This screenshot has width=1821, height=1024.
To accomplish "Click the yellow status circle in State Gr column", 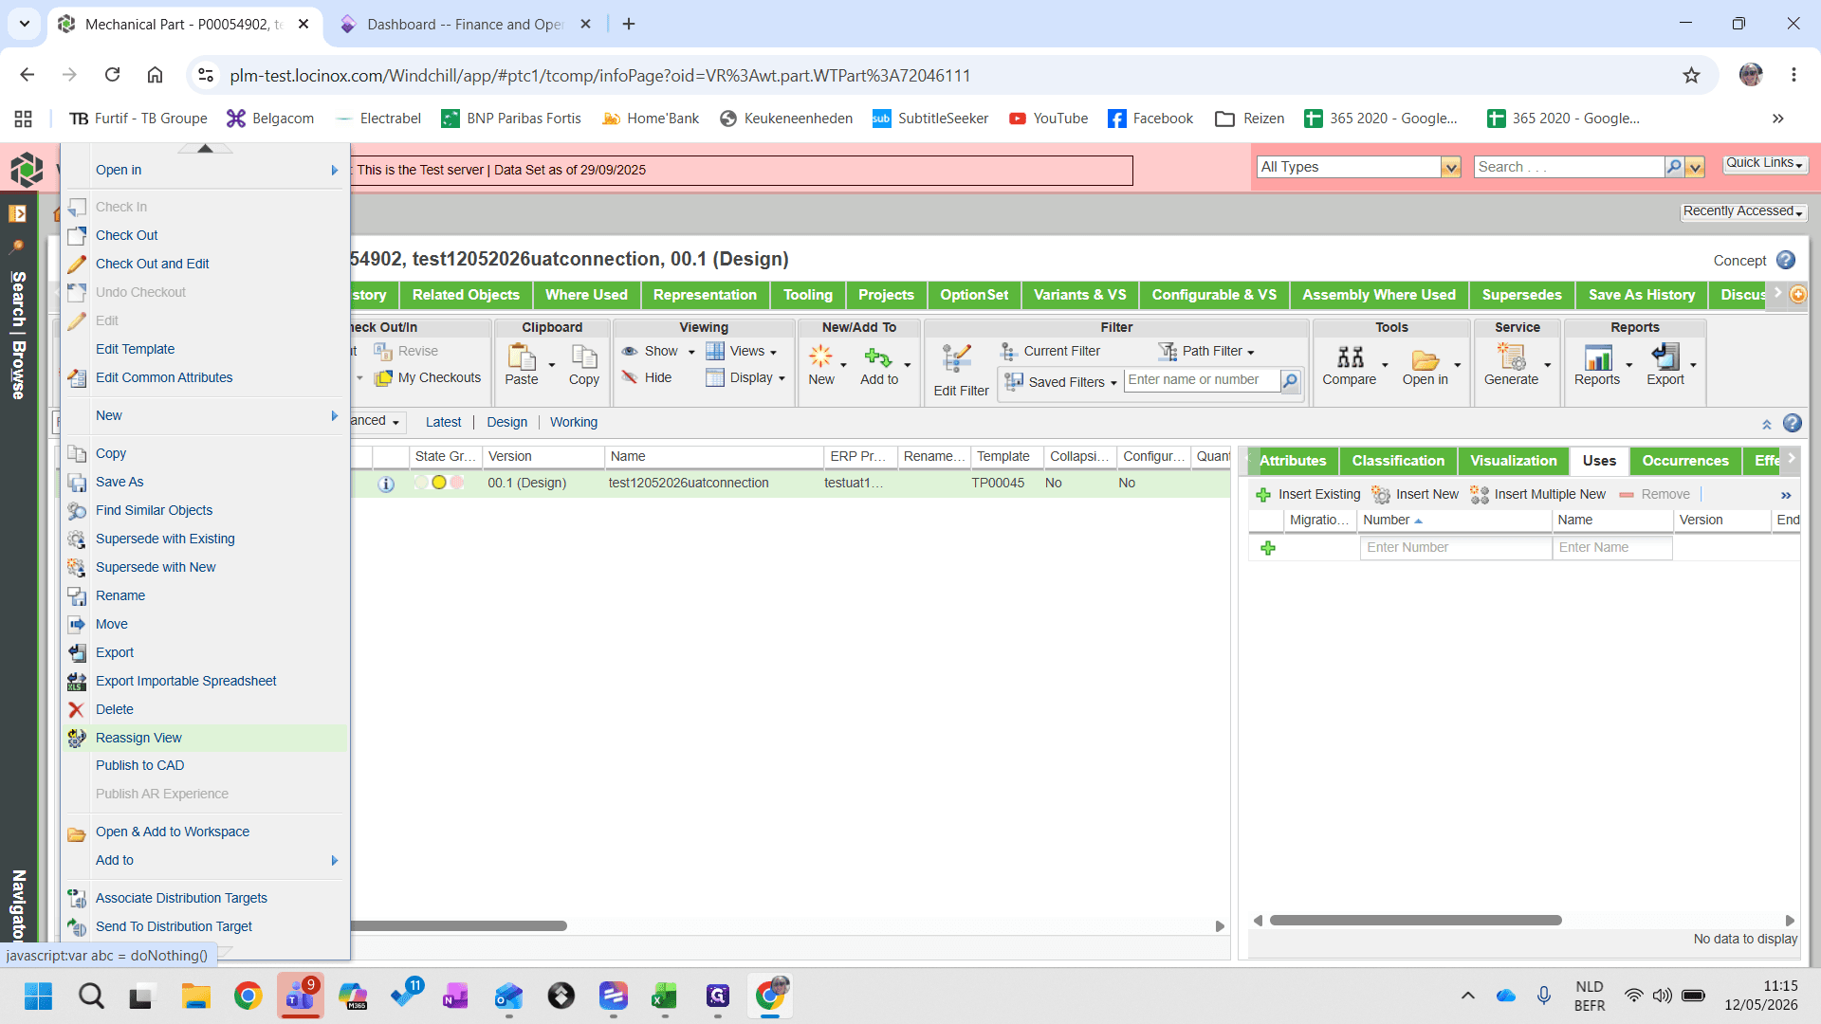I will (x=439, y=483).
